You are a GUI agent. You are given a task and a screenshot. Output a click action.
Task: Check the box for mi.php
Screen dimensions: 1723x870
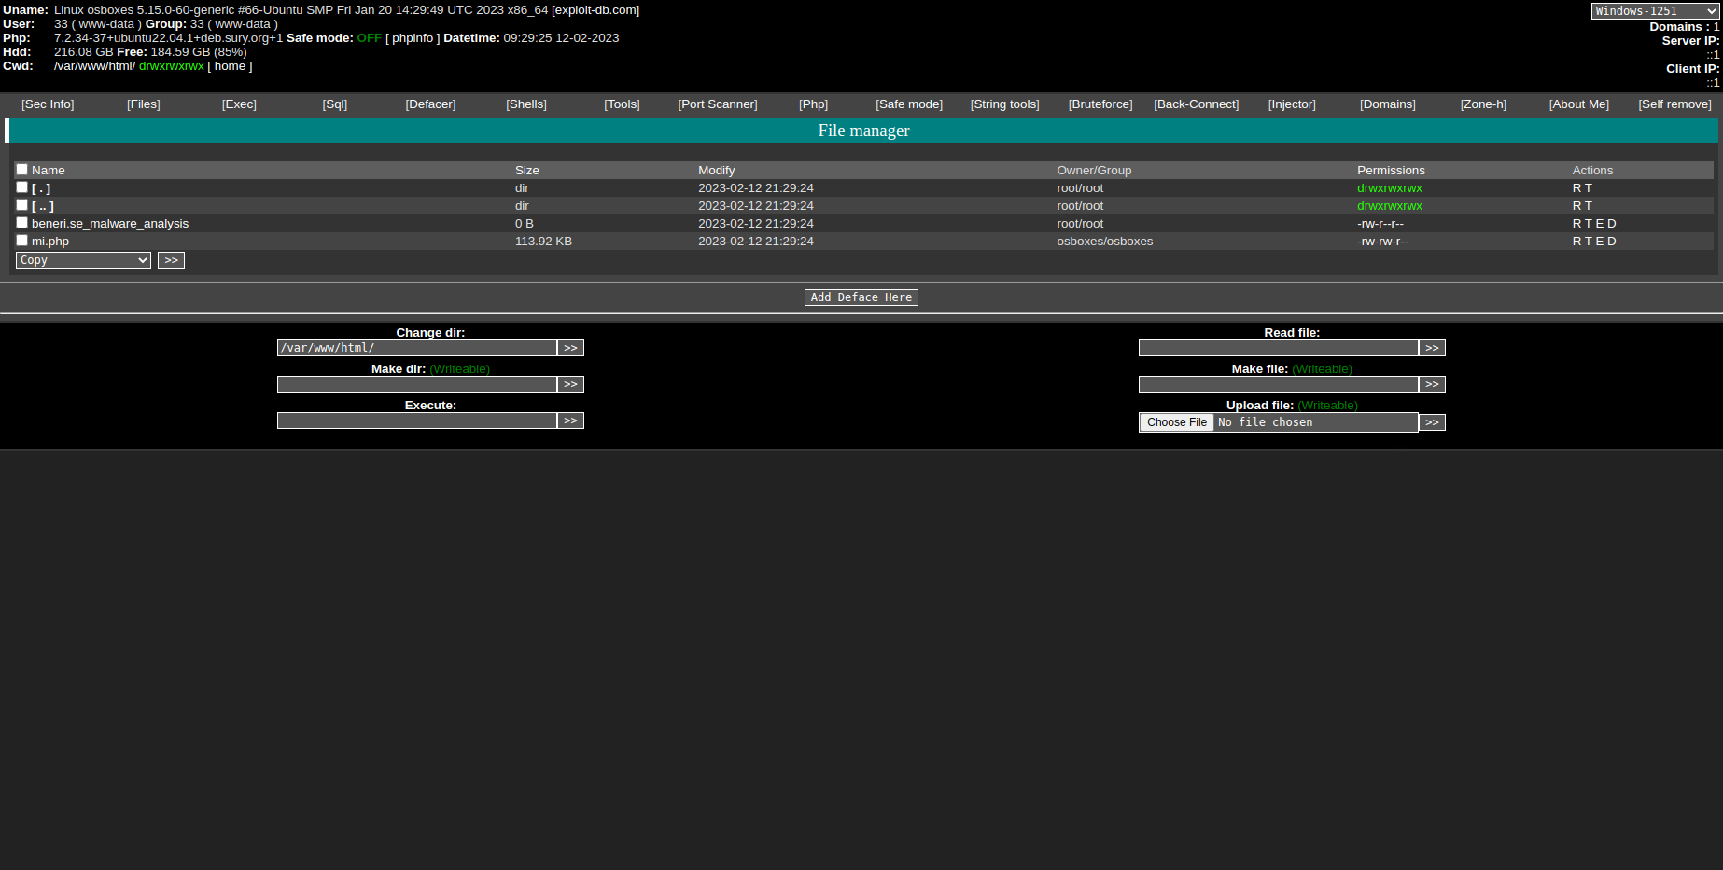pos(22,241)
